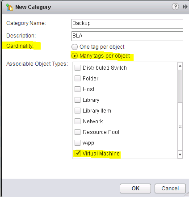Uncheck the Virtual Machine checkbox
The height and width of the screenshot is (197, 189).
[77, 153]
